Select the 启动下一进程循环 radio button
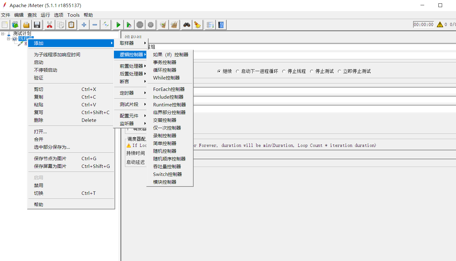 click(x=237, y=71)
